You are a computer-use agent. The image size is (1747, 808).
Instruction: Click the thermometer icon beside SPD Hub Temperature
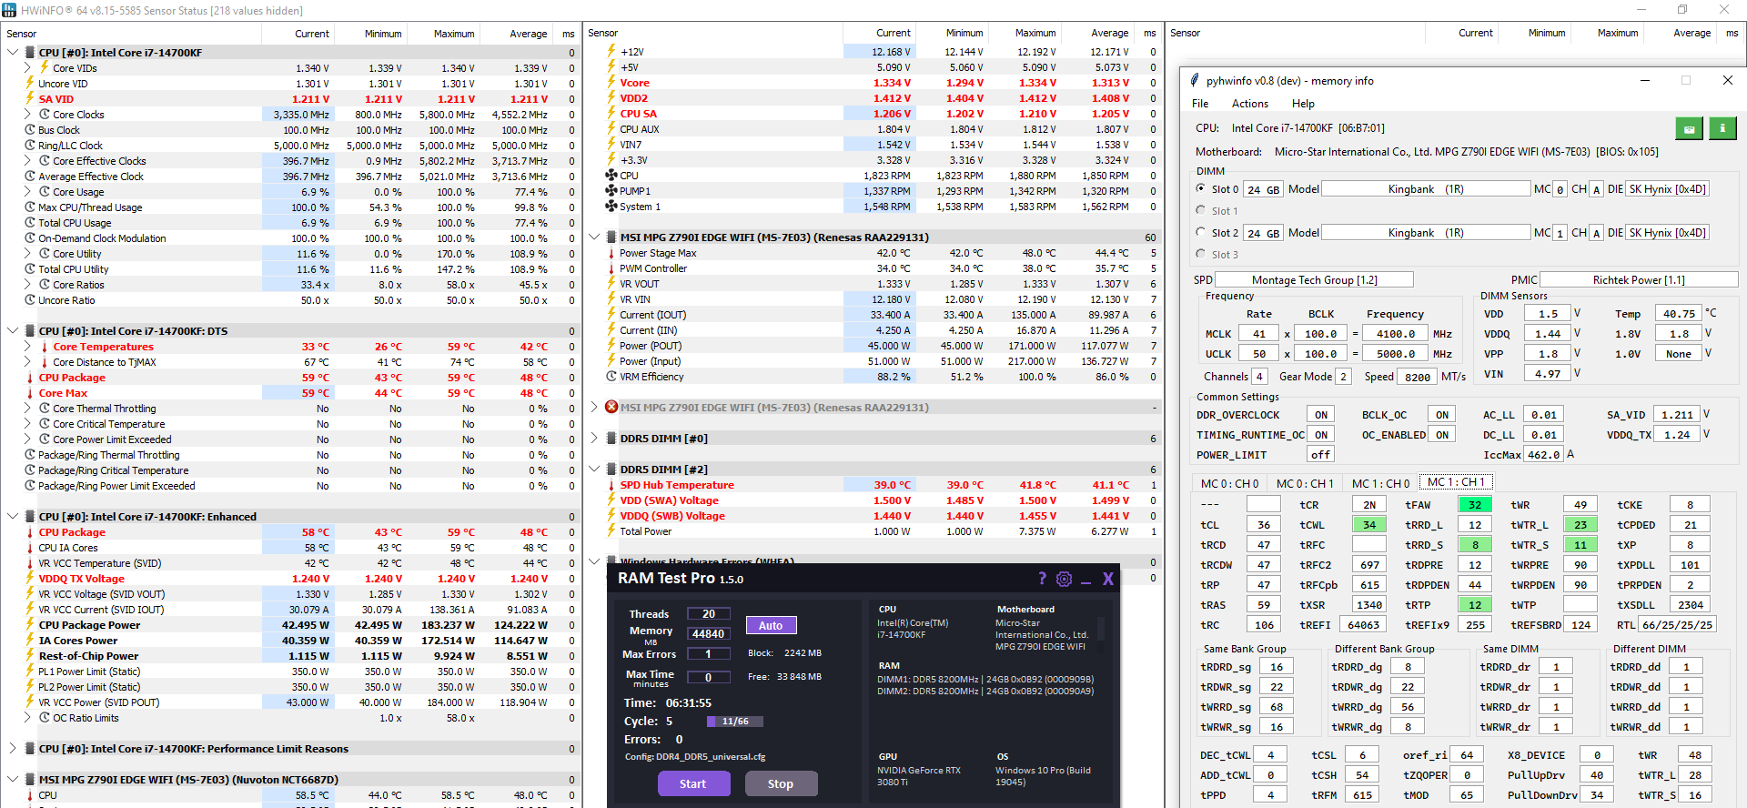click(611, 485)
